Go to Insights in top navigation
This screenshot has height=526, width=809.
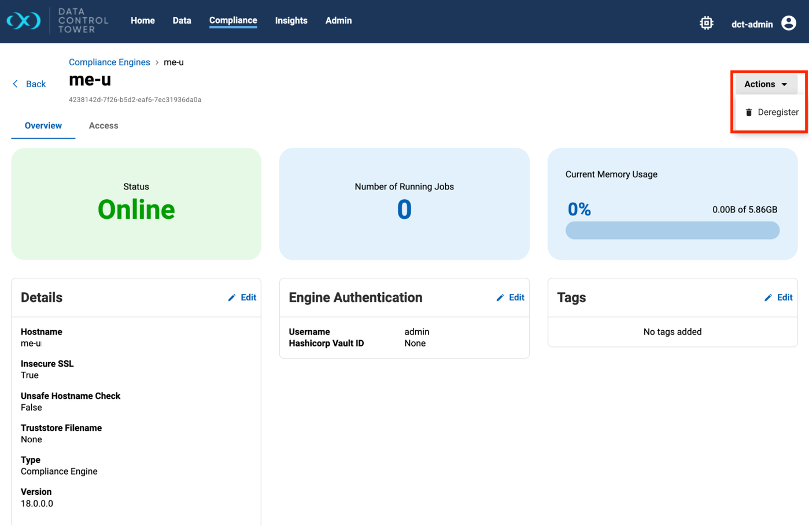click(x=291, y=21)
